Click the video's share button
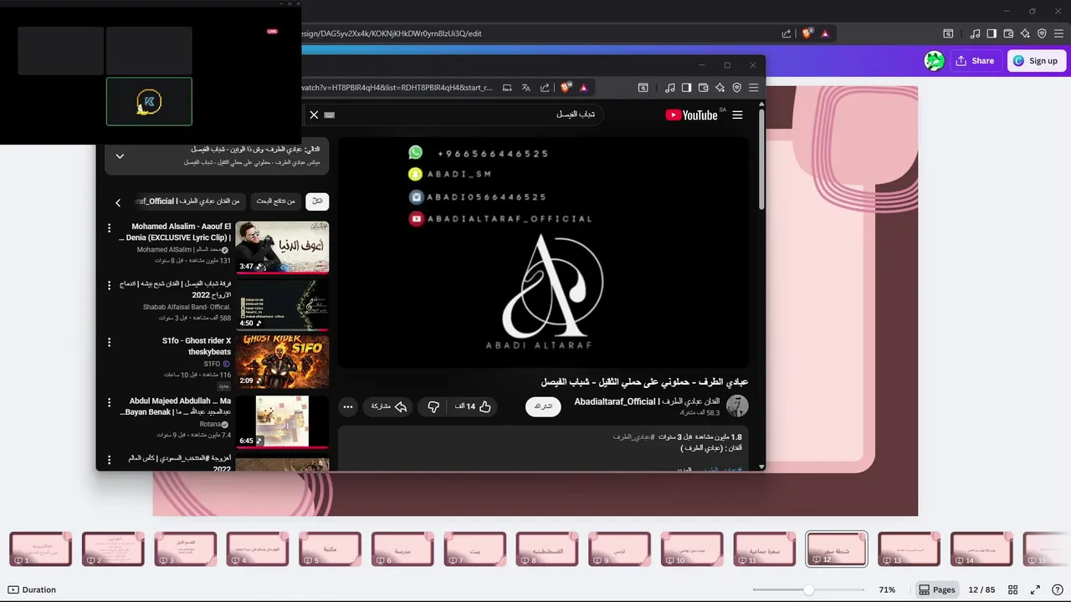 (389, 406)
